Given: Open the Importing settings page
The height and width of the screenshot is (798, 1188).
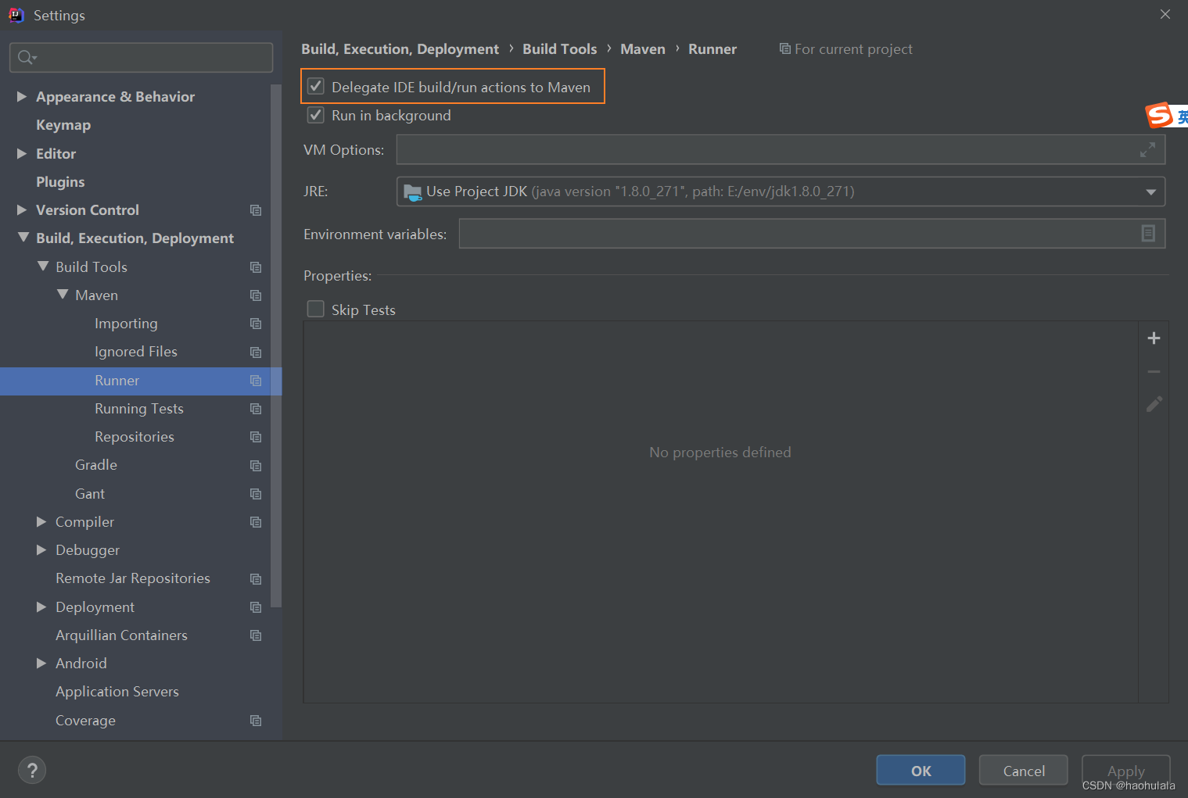Looking at the screenshot, I should tap(126, 324).
